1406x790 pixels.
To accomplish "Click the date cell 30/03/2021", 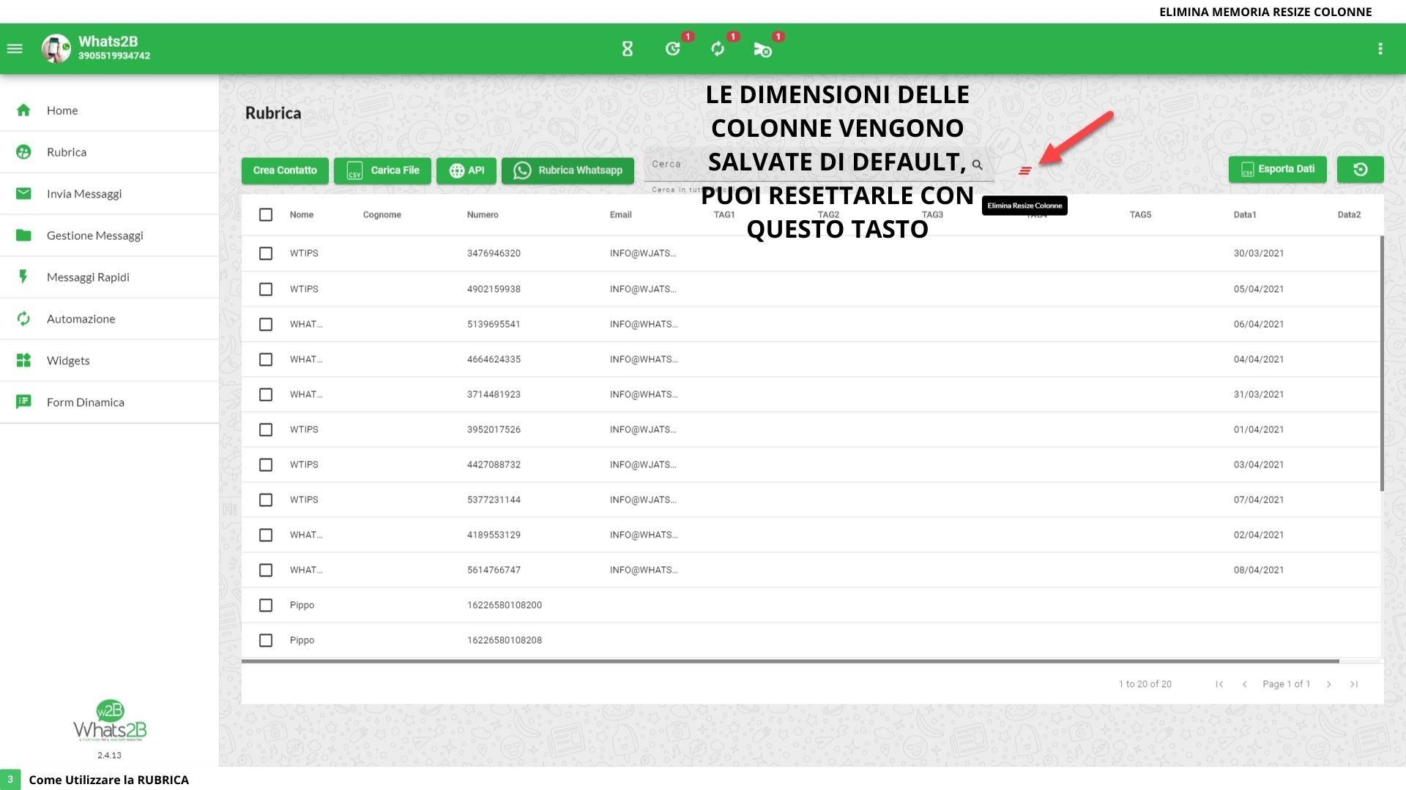I will point(1259,253).
